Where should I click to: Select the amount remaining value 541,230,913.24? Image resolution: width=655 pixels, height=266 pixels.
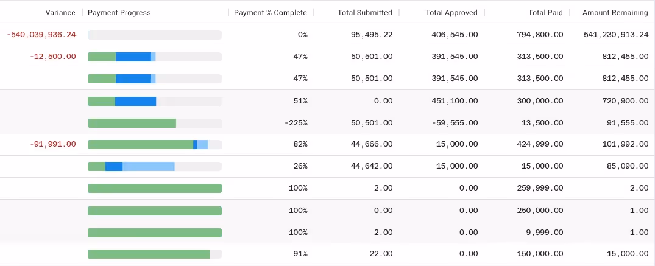pyautogui.click(x=616, y=35)
